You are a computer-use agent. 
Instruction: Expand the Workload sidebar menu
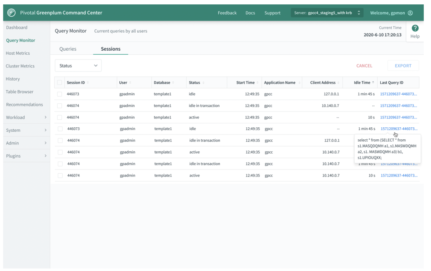pyautogui.click(x=26, y=117)
